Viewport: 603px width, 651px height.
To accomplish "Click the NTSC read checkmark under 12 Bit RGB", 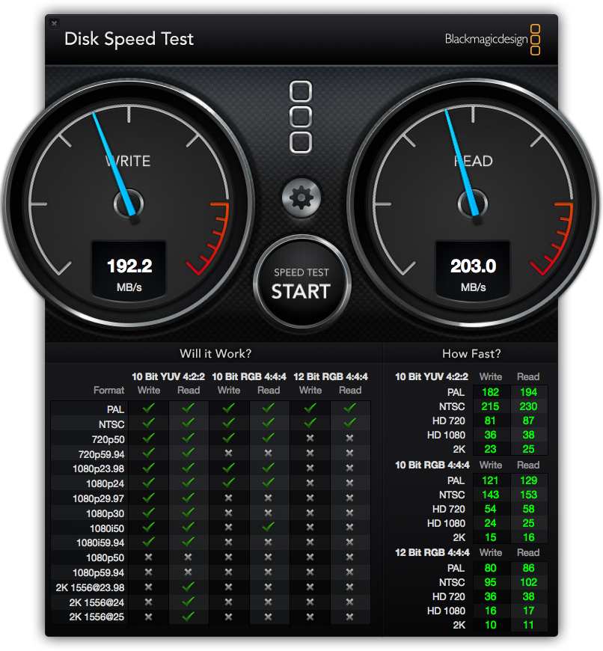I will [x=349, y=424].
